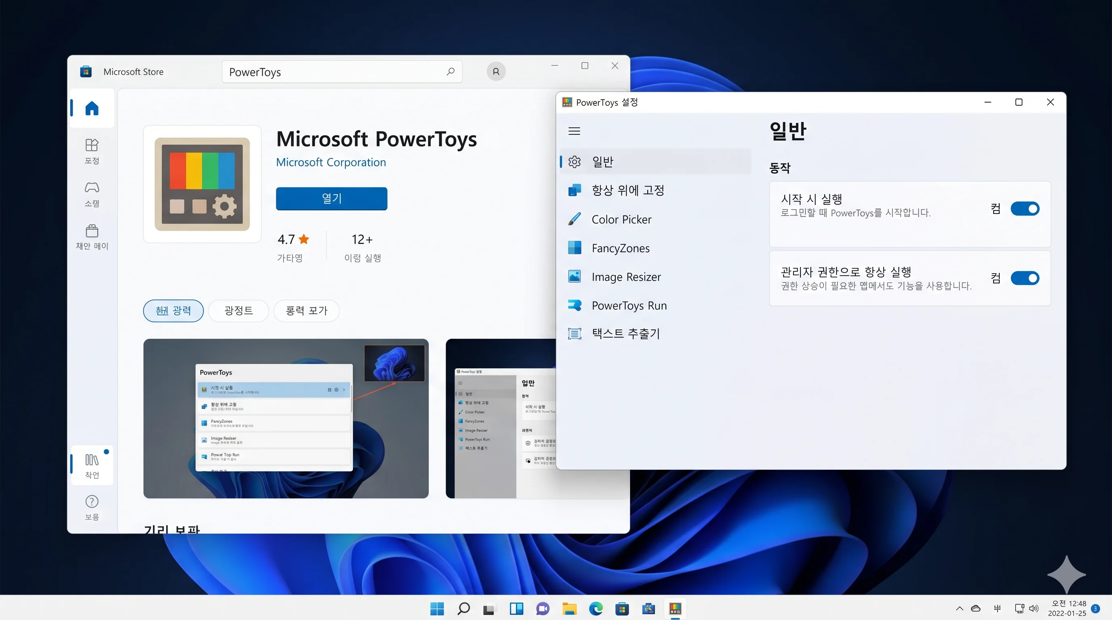The height and width of the screenshot is (620, 1112).
Task: Open Image Resizer settings page
Action: coord(655,276)
